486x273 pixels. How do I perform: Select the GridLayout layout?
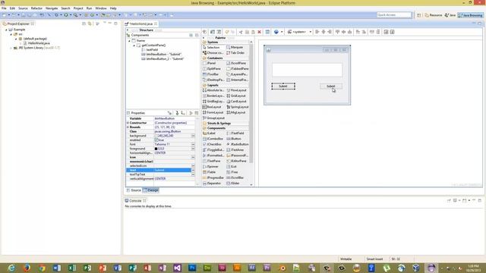(x=236, y=96)
